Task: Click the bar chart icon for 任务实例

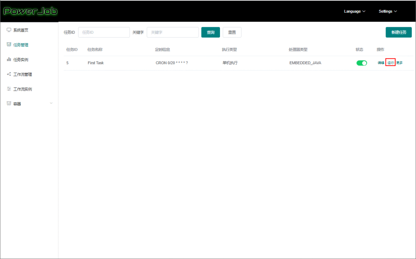Action: point(9,59)
